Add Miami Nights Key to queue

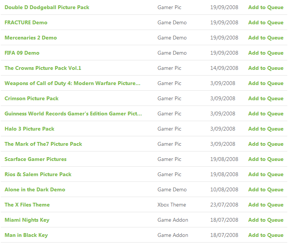pyautogui.click(x=266, y=220)
